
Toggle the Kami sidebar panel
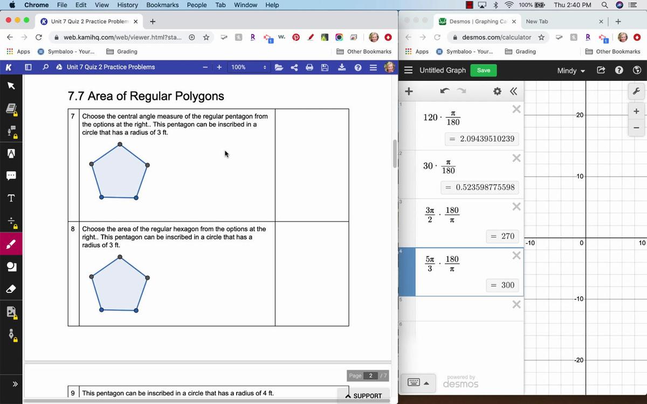click(x=29, y=67)
